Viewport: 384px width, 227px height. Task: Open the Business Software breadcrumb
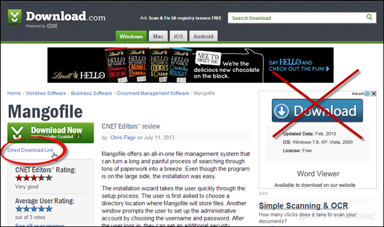tap(91, 93)
